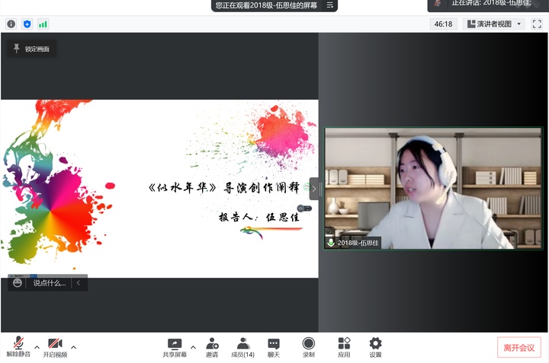Screen dimensions: 549x363
Task: Open the meeting info icon
Action: pyautogui.click(x=11, y=24)
